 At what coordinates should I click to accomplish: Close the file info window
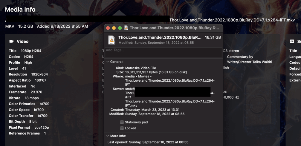[x=108, y=28]
